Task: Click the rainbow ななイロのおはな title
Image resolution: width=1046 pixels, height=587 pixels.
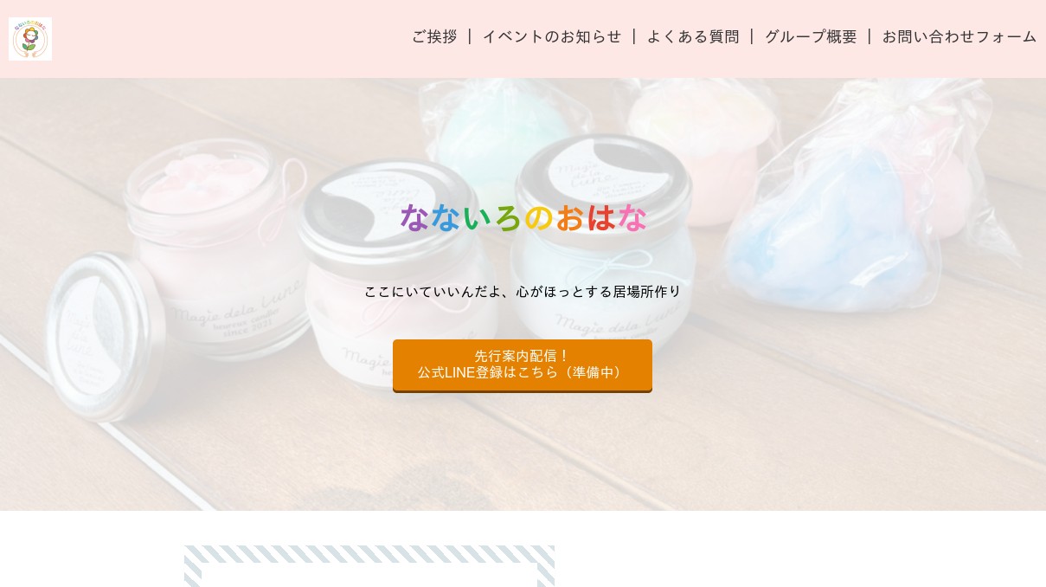Action: [523, 218]
